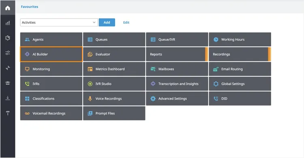The width and height of the screenshot is (304, 158).
Task: Open the graduation cap sidebar icon
Action: [8, 83]
